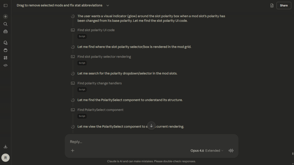Open the search icon in sidebar
This screenshot has width=294, height=165.
point(6,24)
